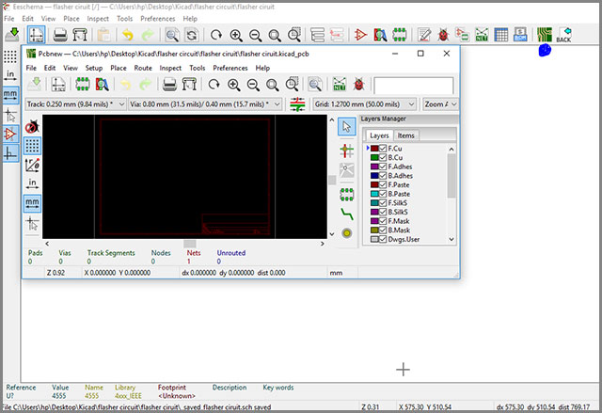Viewport: 602px width, 413px height.
Task: Open symbol fields table icon
Action: coord(501,35)
